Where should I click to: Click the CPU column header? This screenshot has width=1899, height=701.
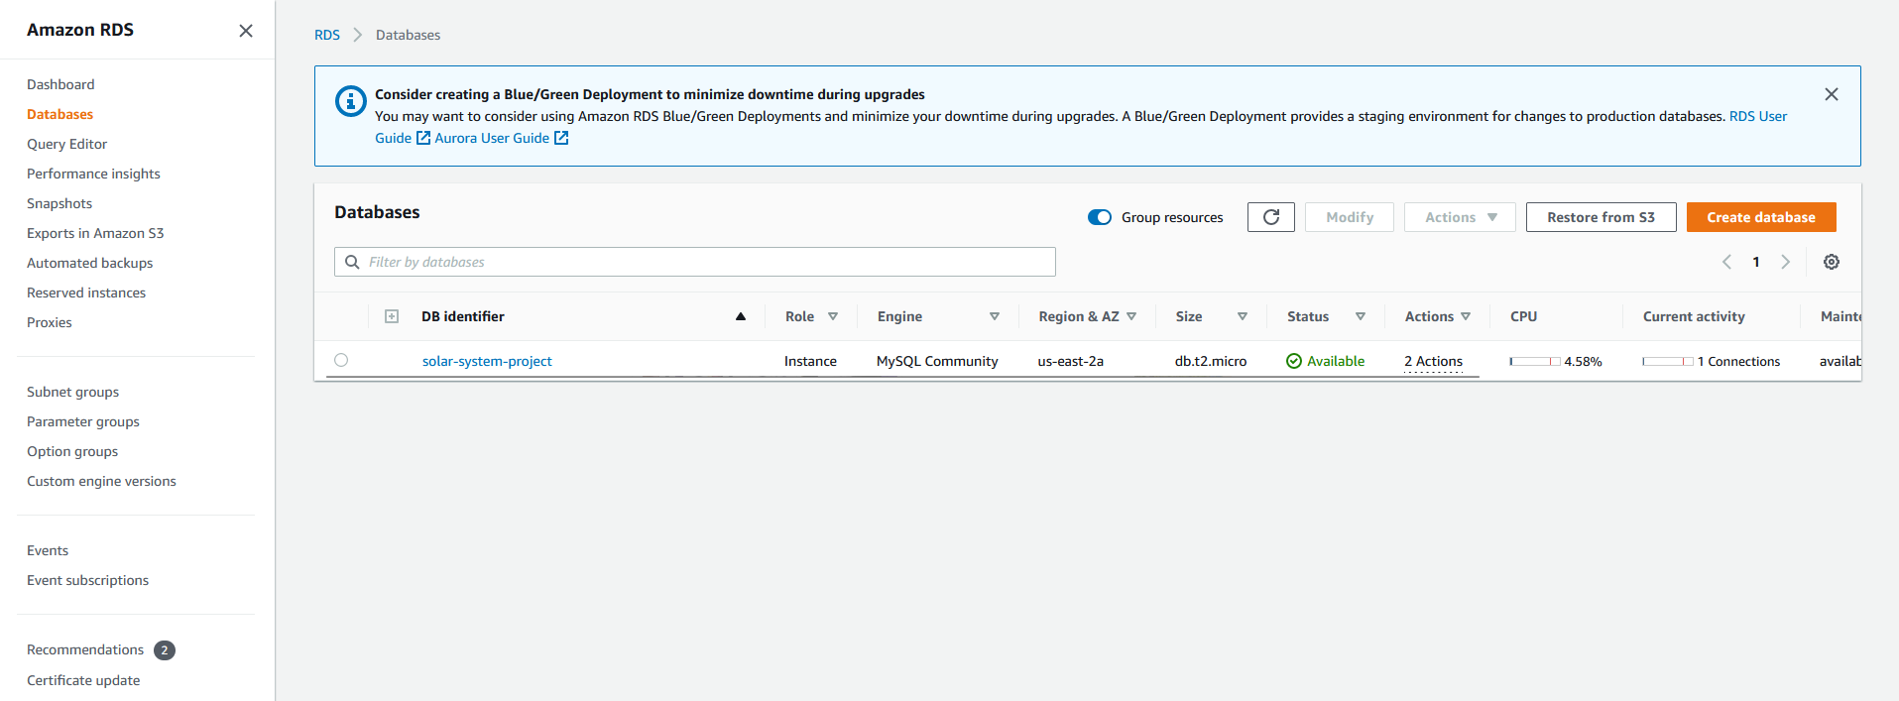coord(1523,316)
